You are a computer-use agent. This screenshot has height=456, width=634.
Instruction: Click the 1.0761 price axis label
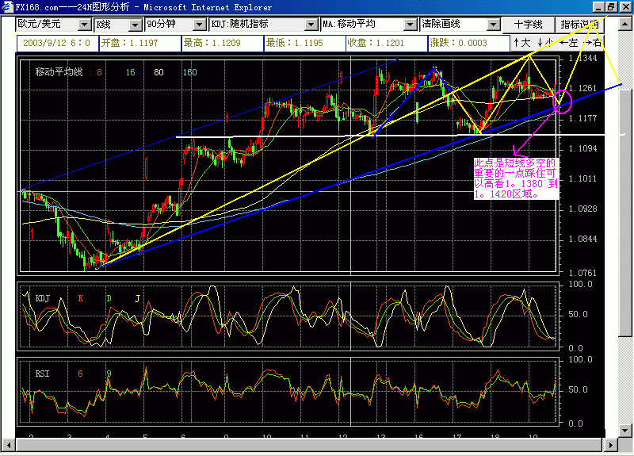[x=582, y=273]
